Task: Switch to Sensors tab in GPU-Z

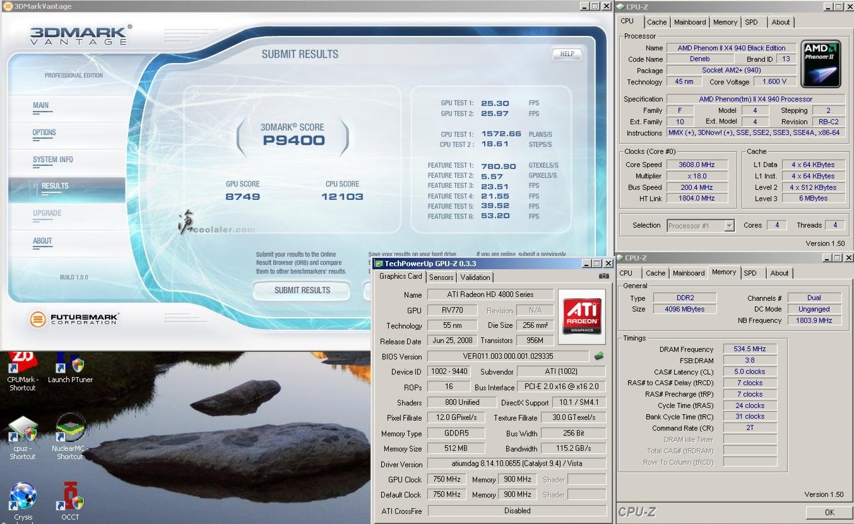Action: (x=441, y=277)
